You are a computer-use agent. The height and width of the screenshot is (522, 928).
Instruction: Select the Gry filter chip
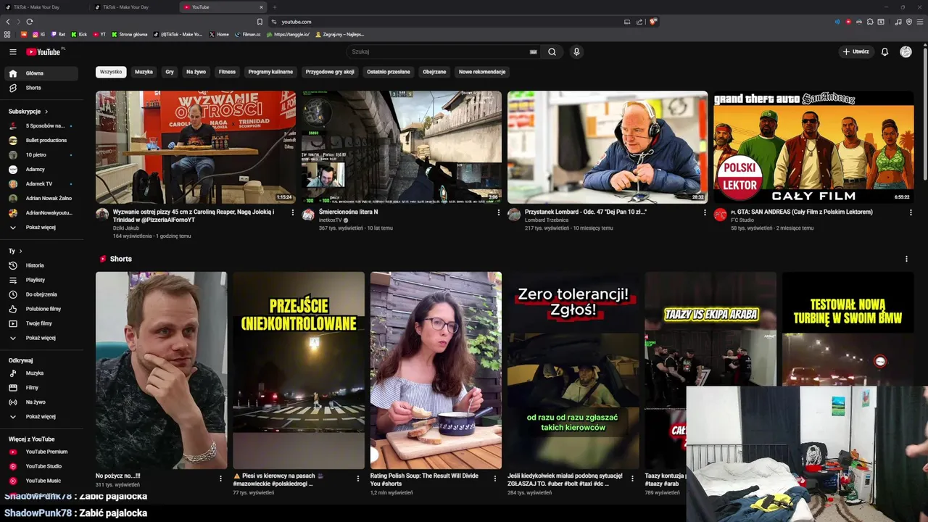170,72
